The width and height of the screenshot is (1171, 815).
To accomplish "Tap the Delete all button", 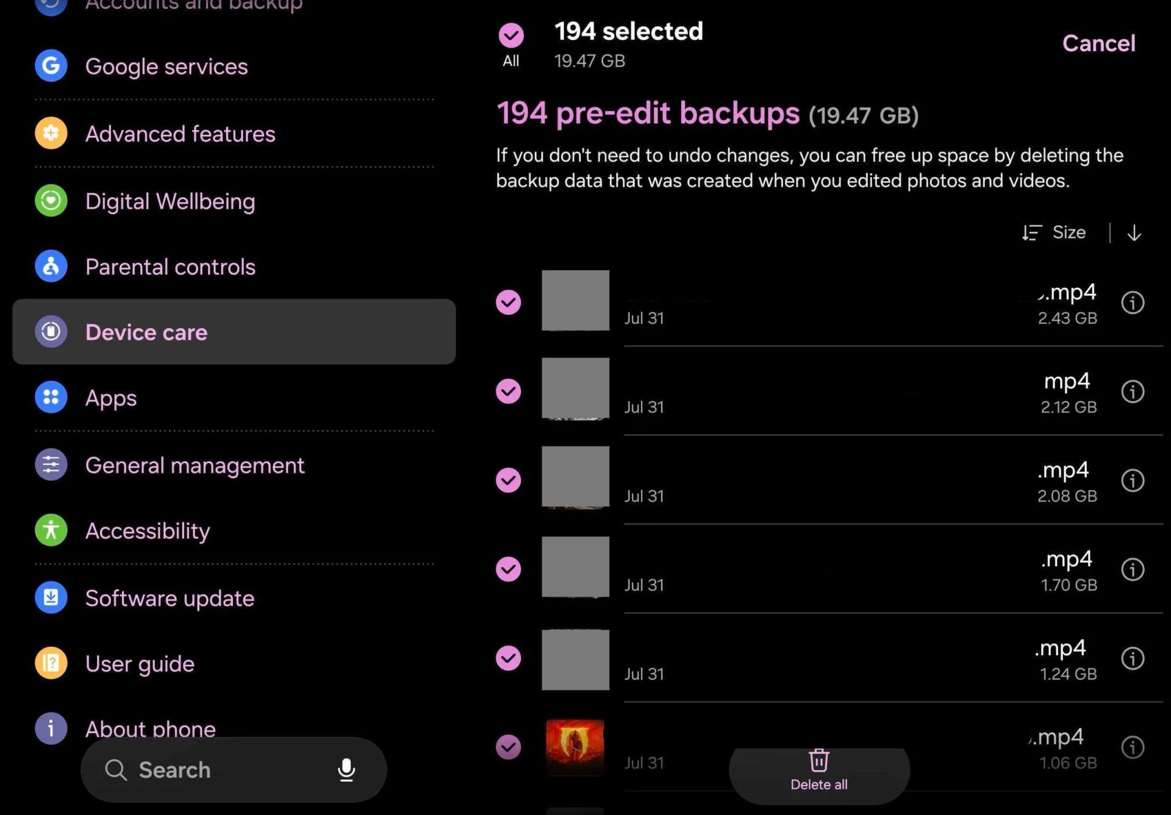I will (819, 772).
